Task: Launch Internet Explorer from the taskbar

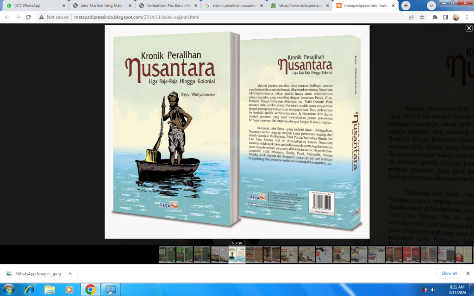Action: (29, 290)
